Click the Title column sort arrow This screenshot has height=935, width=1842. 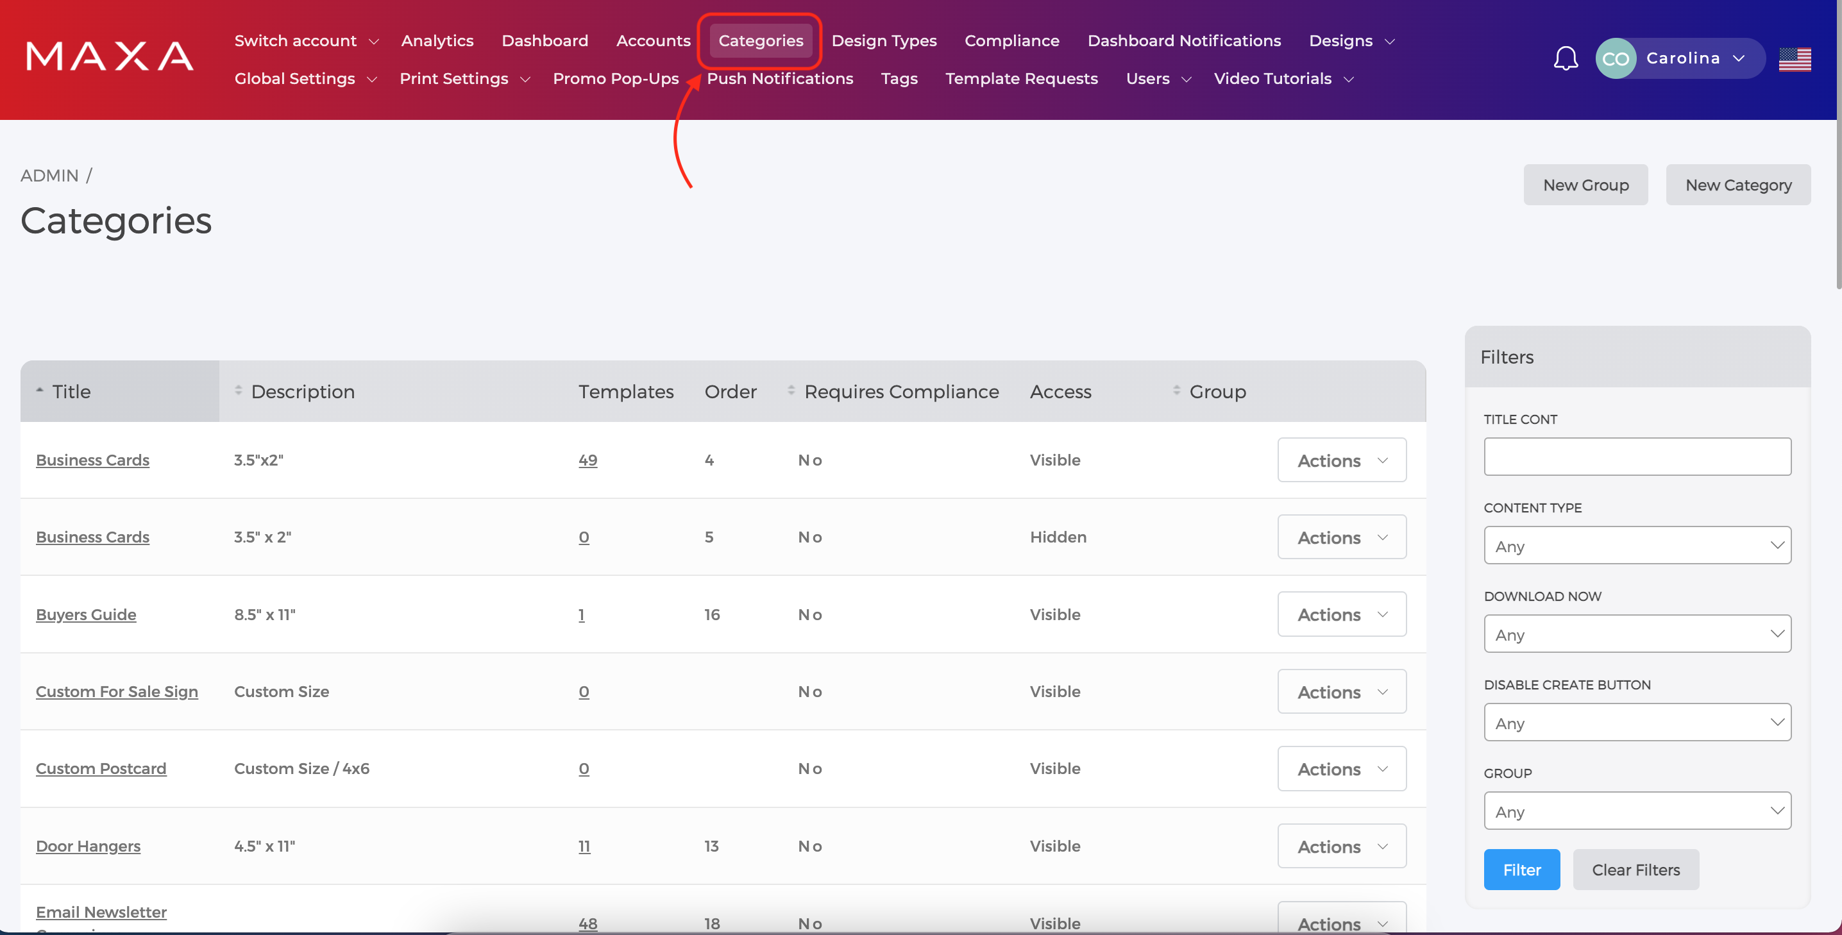click(40, 391)
